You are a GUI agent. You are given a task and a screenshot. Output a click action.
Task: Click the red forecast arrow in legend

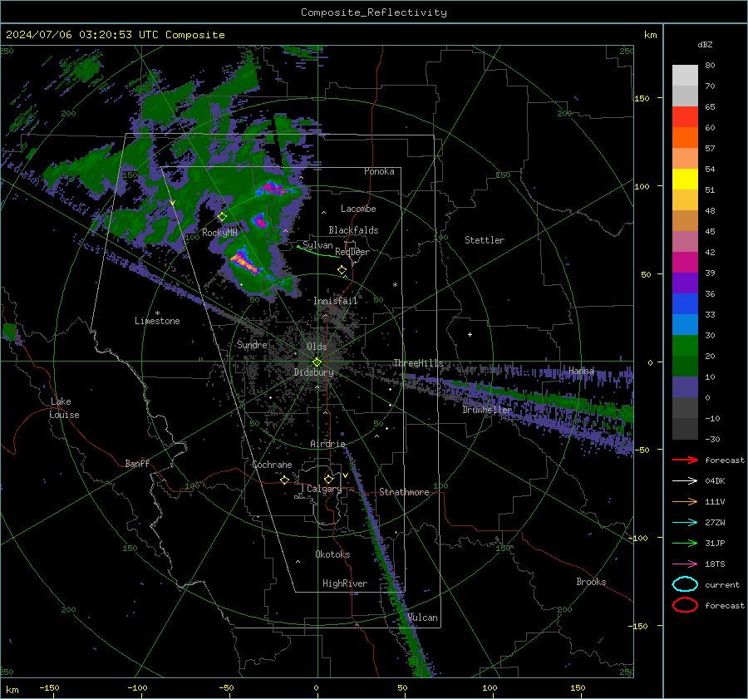coord(685,460)
